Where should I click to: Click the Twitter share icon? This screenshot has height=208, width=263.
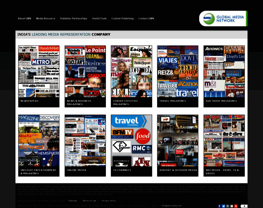pos(224,206)
